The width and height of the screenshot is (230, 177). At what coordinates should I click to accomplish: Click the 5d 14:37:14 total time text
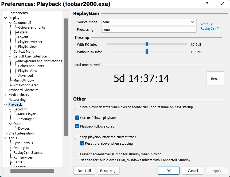pos(141,78)
